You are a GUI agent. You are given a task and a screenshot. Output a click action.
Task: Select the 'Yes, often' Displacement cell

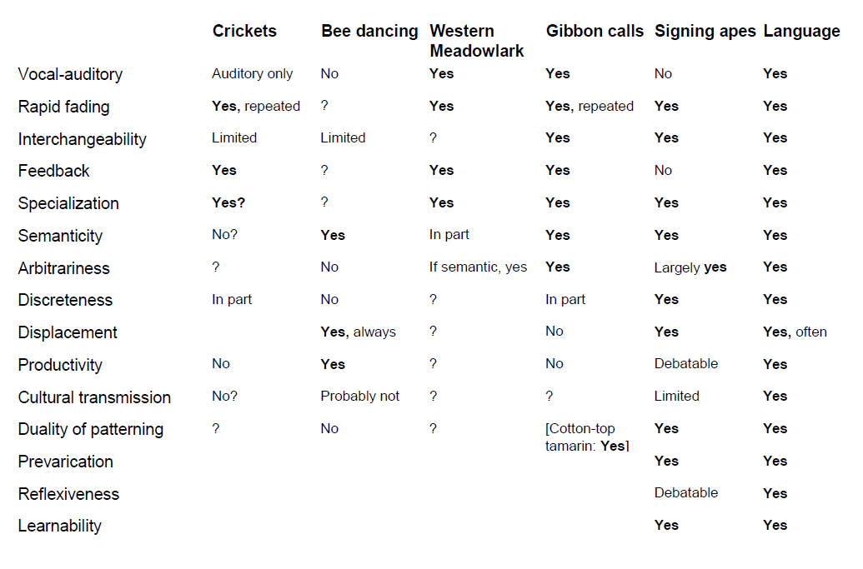click(x=795, y=332)
